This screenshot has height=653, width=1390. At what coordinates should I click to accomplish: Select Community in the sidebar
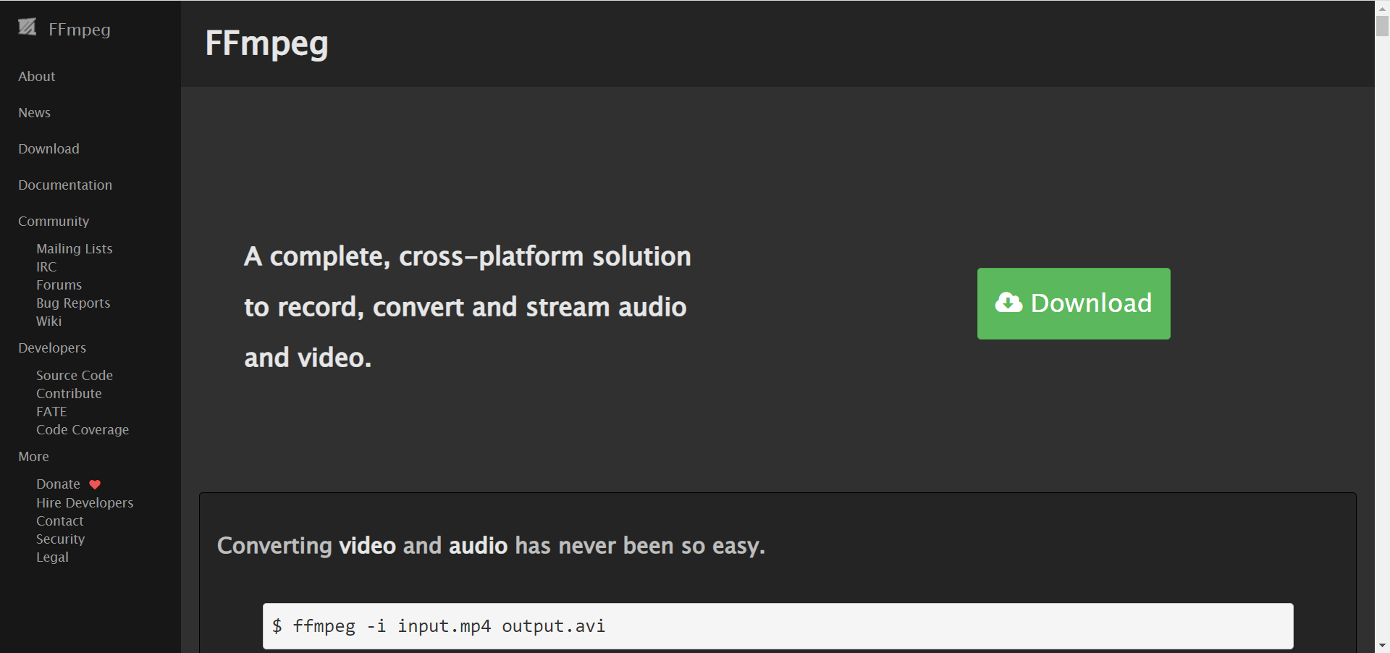point(54,221)
